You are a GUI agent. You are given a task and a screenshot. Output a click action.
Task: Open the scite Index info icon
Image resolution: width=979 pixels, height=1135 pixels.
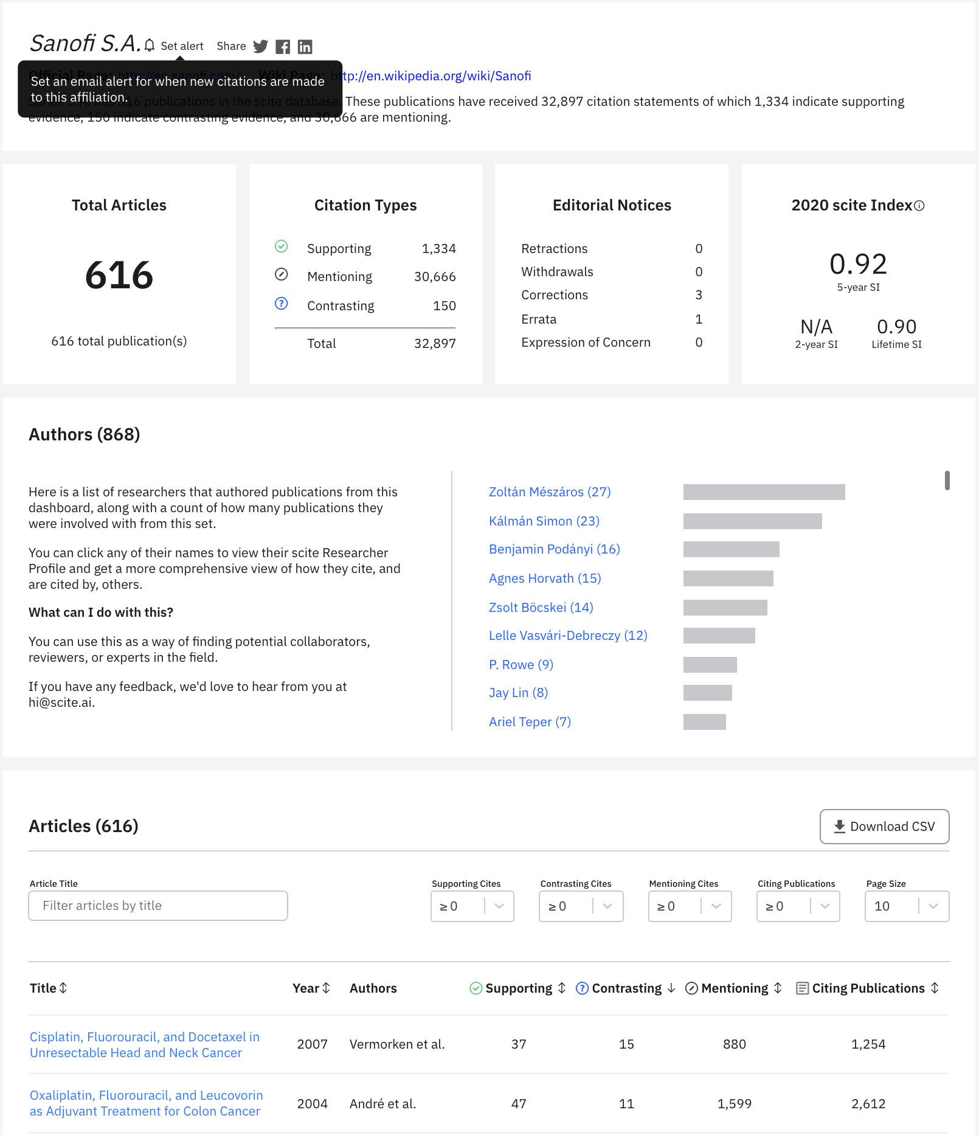tap(919, 206)
